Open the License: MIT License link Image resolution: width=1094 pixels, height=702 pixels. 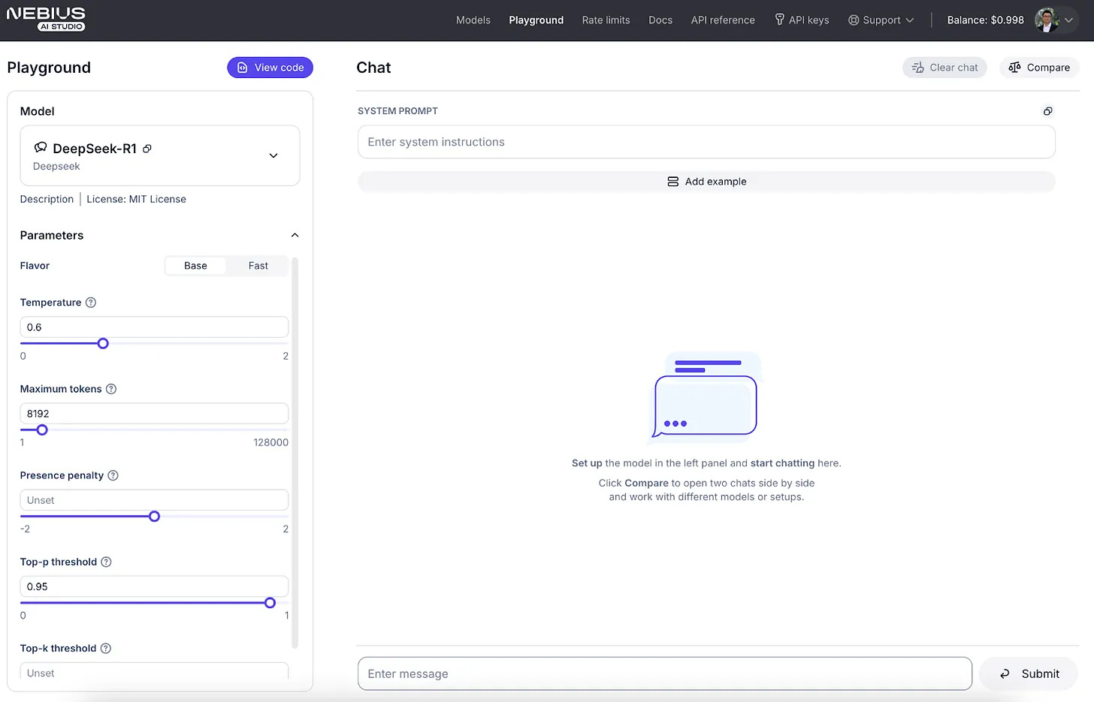point(136,199)
